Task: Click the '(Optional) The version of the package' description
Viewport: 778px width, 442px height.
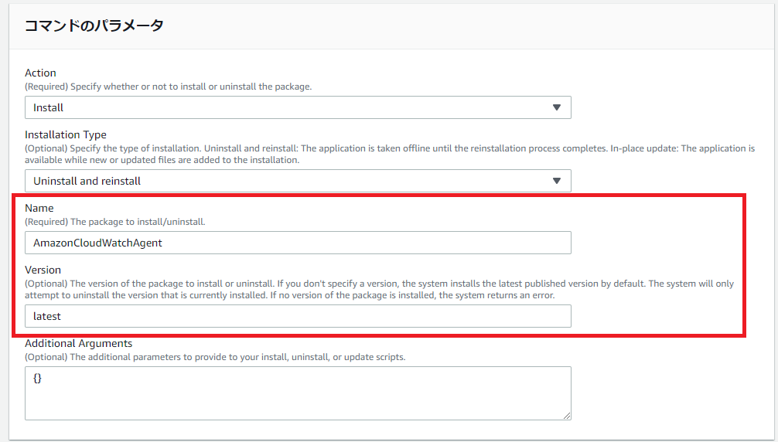Action: [x=379, y=289]
